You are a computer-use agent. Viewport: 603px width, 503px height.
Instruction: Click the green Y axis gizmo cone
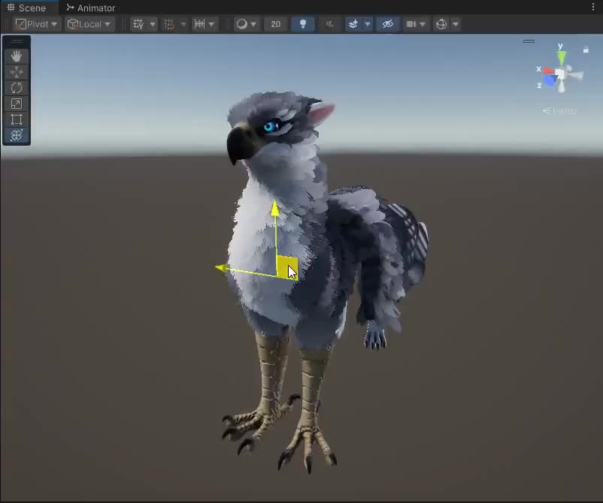(561, 57)
